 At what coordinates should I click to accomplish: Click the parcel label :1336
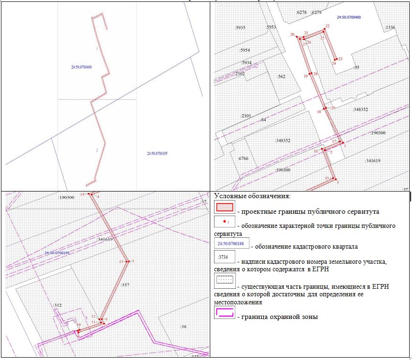[390, 28]
